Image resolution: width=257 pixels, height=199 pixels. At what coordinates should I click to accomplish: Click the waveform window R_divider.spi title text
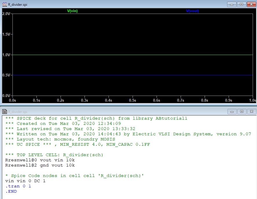pos(17,5)
